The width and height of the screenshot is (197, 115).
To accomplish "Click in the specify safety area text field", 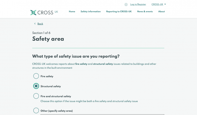I will (x=102, y=115).
